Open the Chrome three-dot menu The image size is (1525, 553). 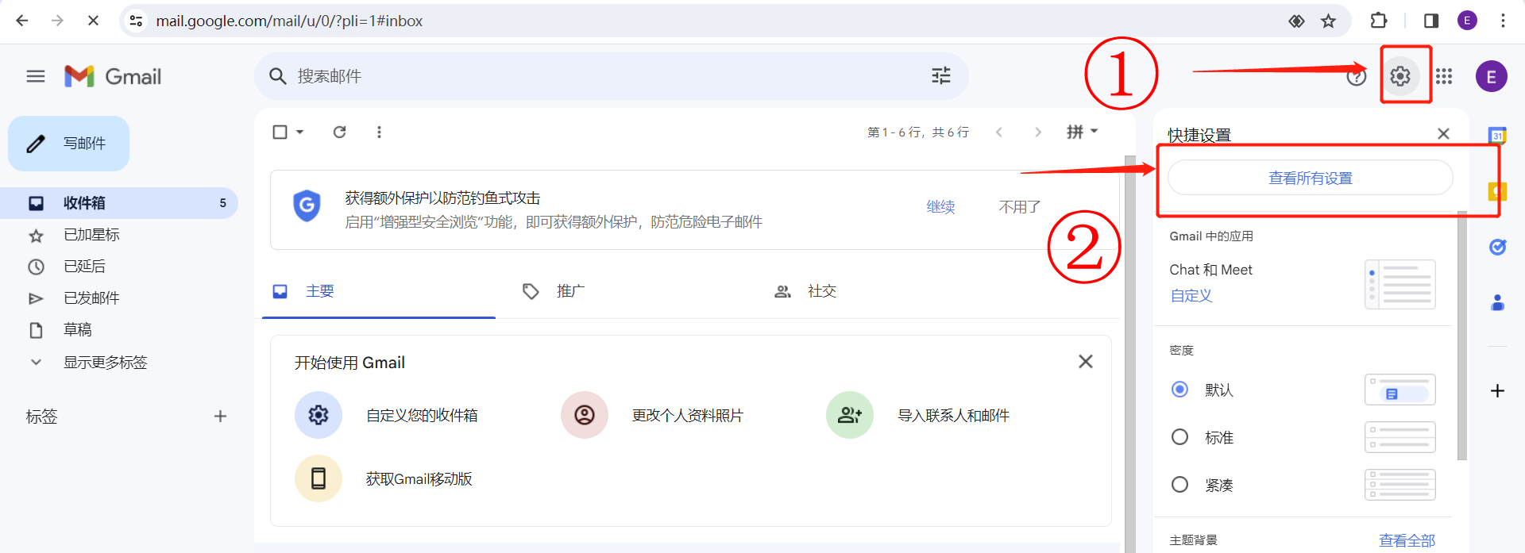point(1503,21)
